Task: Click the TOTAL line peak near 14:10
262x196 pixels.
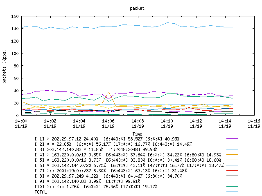Action: tap(167, 23)
